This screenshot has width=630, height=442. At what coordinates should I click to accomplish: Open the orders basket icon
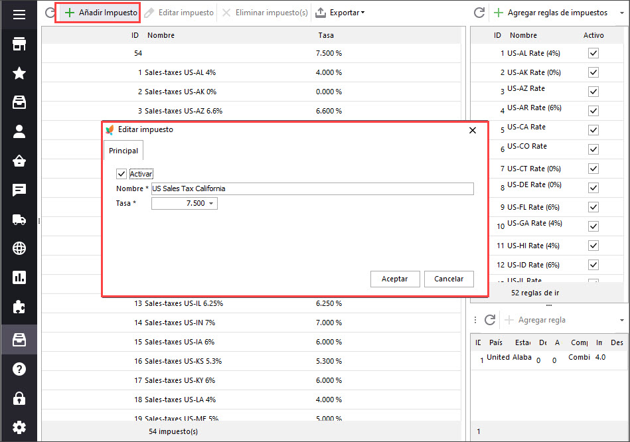click(19, 161)
